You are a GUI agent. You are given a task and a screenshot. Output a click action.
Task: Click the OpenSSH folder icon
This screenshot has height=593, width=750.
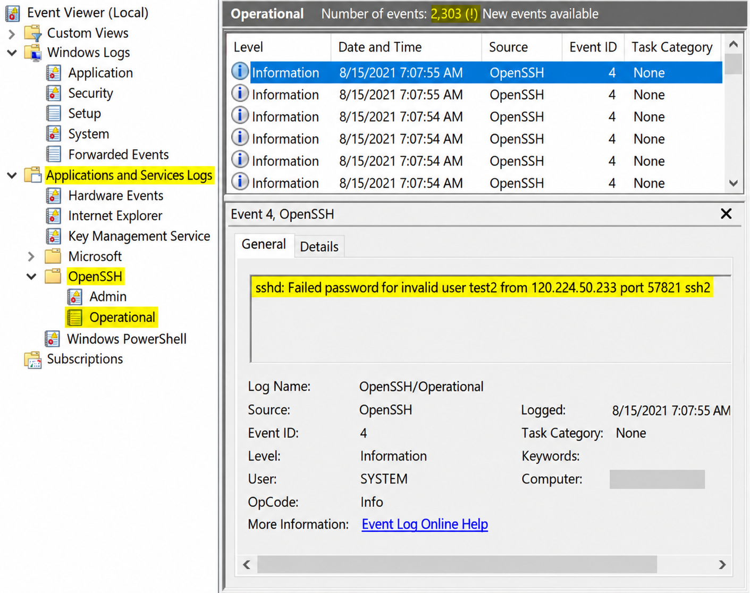tap(53, 276)
